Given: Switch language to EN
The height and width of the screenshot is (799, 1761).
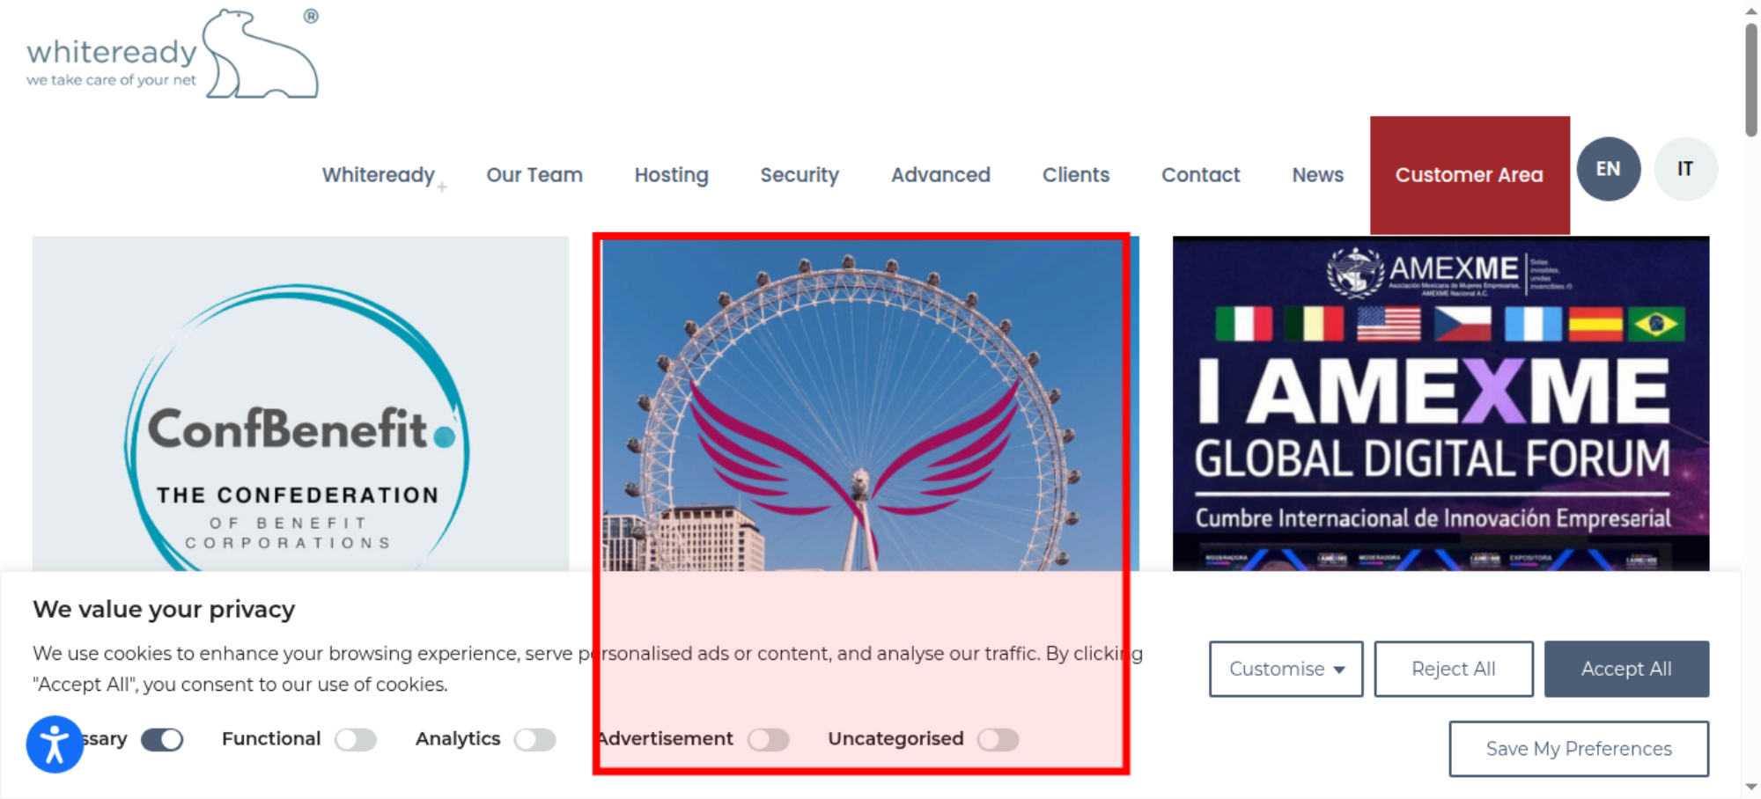Looking at the screenshot, I should point(1608,169).
